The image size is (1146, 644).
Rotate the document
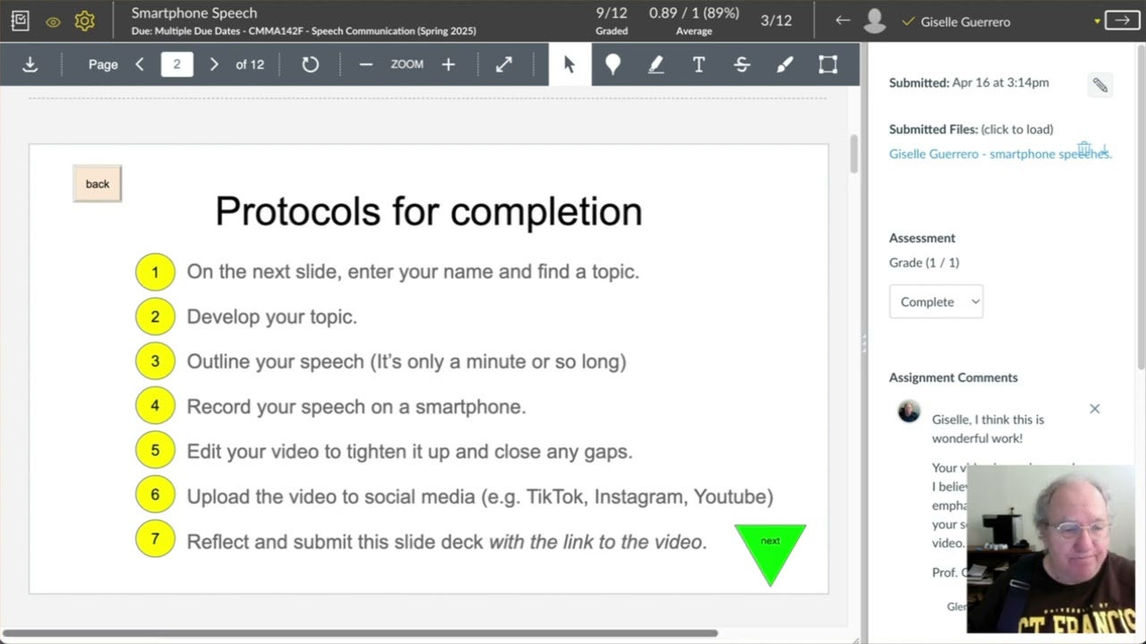(x=311, y=64)
